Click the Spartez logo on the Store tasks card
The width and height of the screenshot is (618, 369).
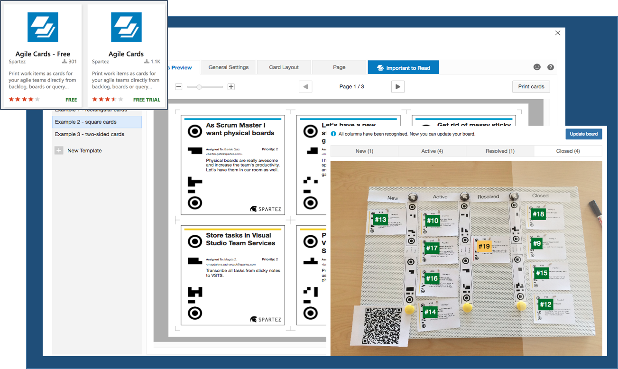coord(266,319)
